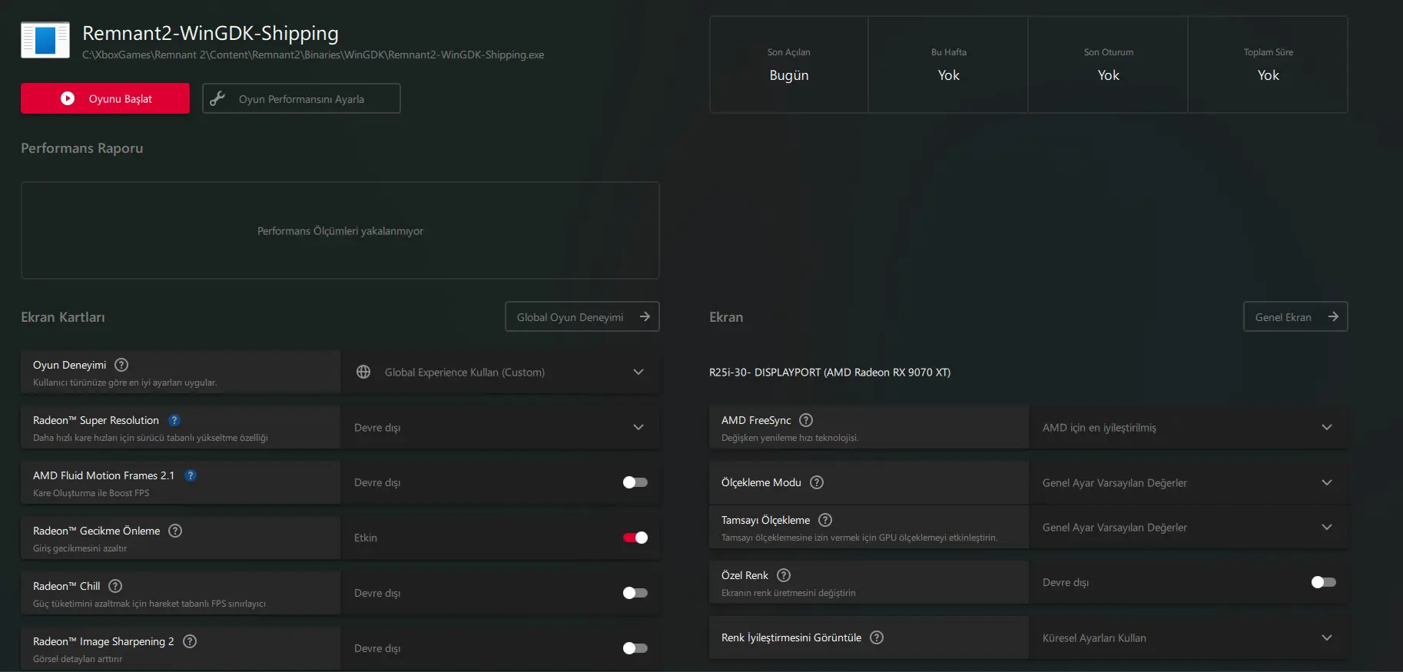Go to Genel Ekran settings
The height and width of the screenshot is (672, 1403).
1295,316
